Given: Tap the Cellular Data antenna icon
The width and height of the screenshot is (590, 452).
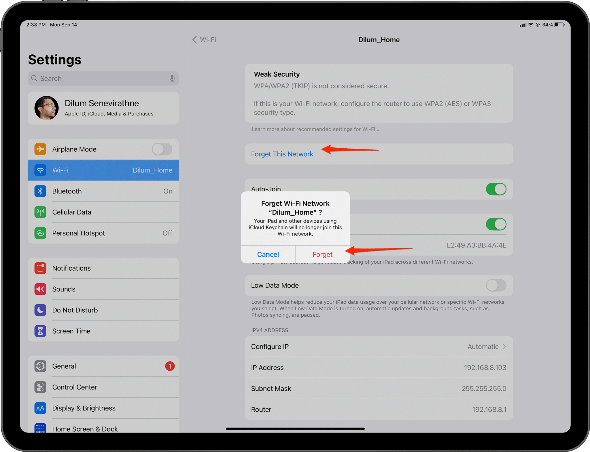Looking at the screenshot, I should pyautogui.click(x=40, y=212).
